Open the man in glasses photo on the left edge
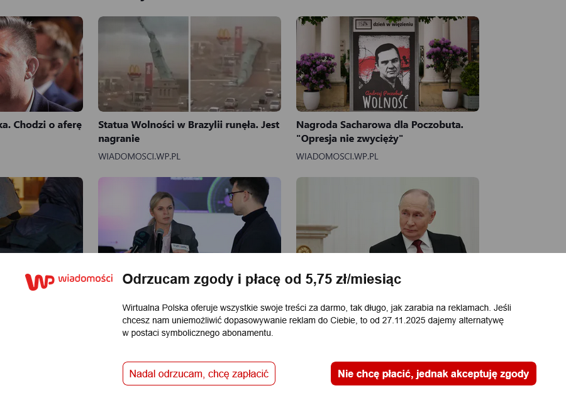Screen dimensions: 566x393 tap(42, 64)
